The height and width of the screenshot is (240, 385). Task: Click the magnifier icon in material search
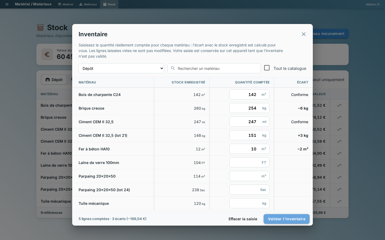pyautogui.click(x=173, y=68)
